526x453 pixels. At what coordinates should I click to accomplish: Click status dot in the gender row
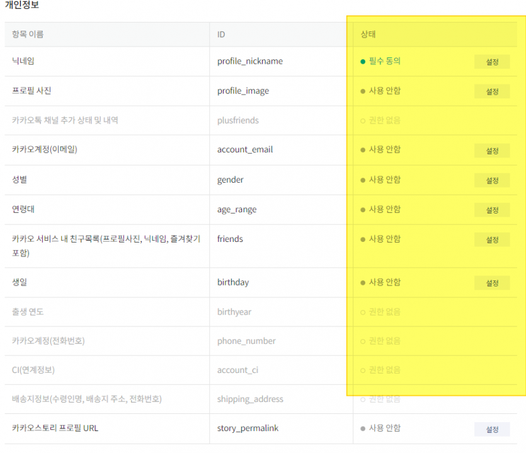pos(363,180)
